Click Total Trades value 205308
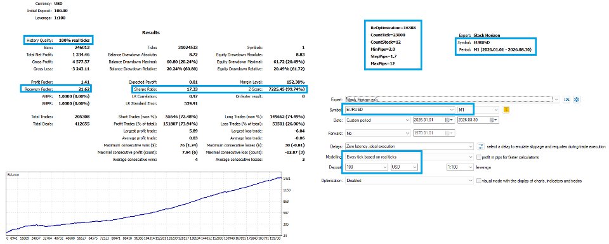 82,117
